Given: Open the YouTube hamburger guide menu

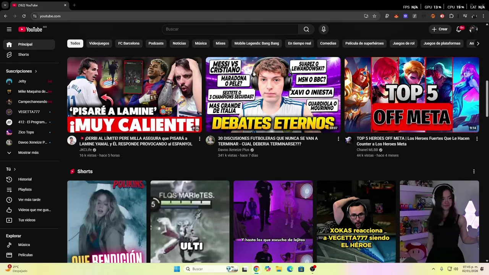Looking at the screenshot, I should point(9,29).
